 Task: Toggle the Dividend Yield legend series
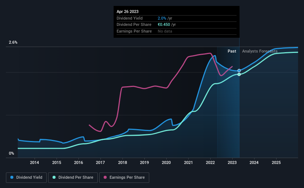pos(26,178)
